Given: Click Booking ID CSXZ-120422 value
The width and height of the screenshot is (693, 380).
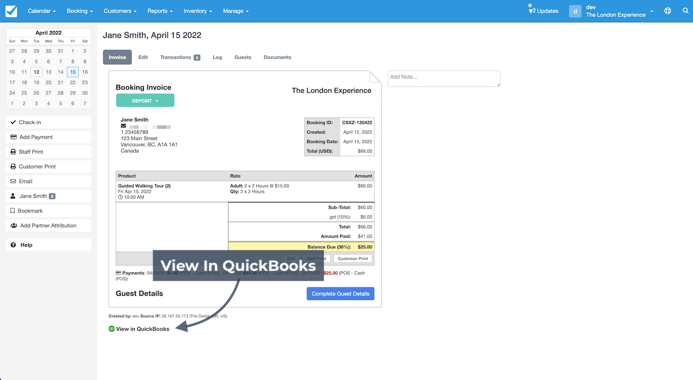Looking at the screenshot, I should click(357, 122).
